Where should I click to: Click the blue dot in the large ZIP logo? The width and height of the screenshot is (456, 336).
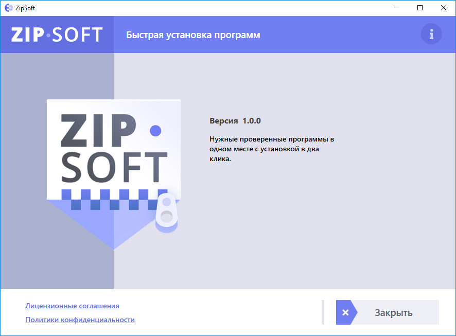[x=155, y=131]
